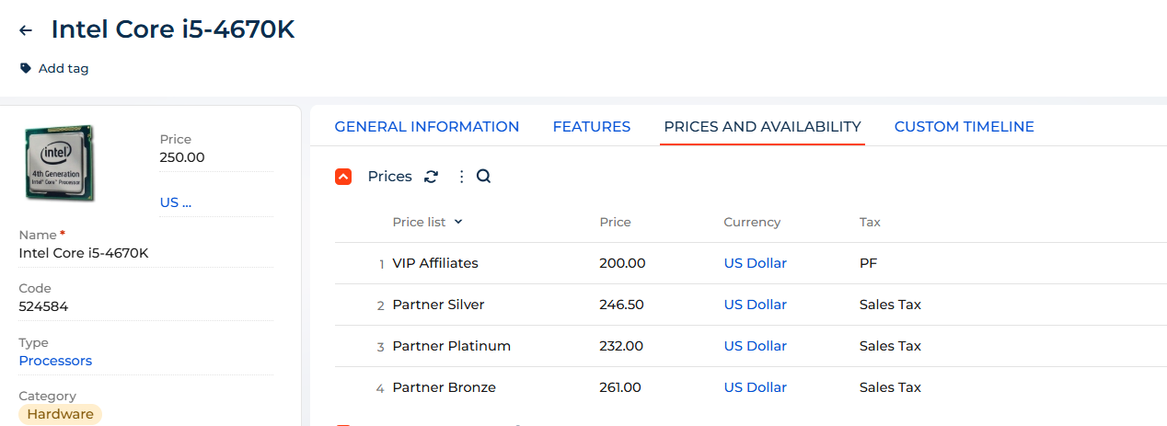The height and width of the screenshot is (426, 1167).
Task: Collapse the Prices section
Action: point(343,177)
